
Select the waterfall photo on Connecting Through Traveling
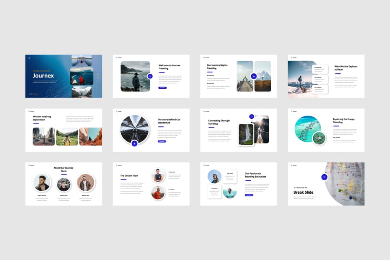click(x=246, y=134)
